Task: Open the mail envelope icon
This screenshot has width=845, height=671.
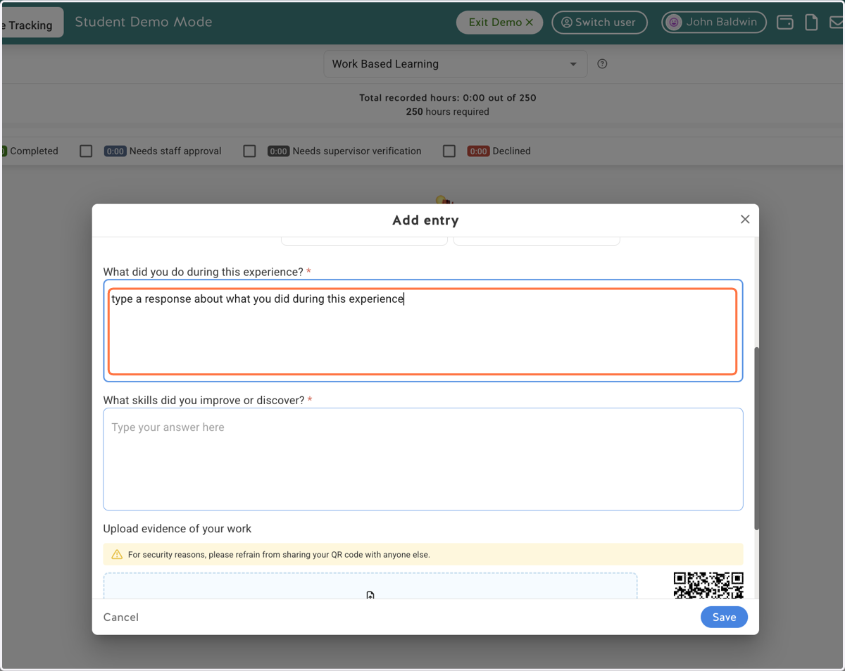Action: pos(837,23)
